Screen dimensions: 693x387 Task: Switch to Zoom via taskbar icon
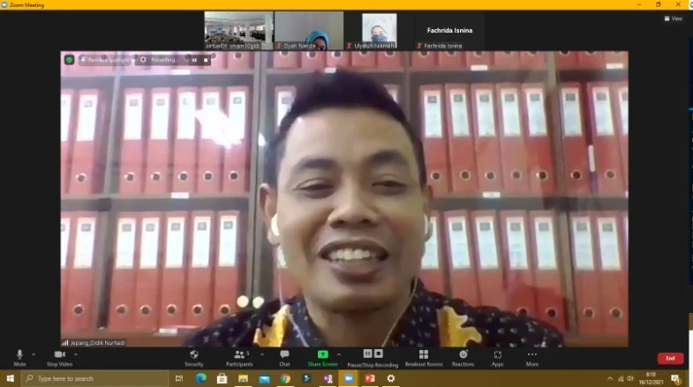(x=349, y=378)
